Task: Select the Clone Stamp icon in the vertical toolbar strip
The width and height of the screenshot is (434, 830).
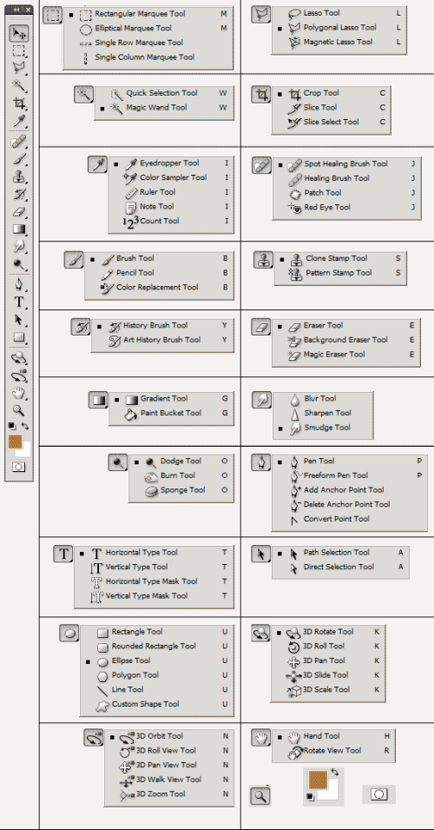Action: (x=19, y=176)
